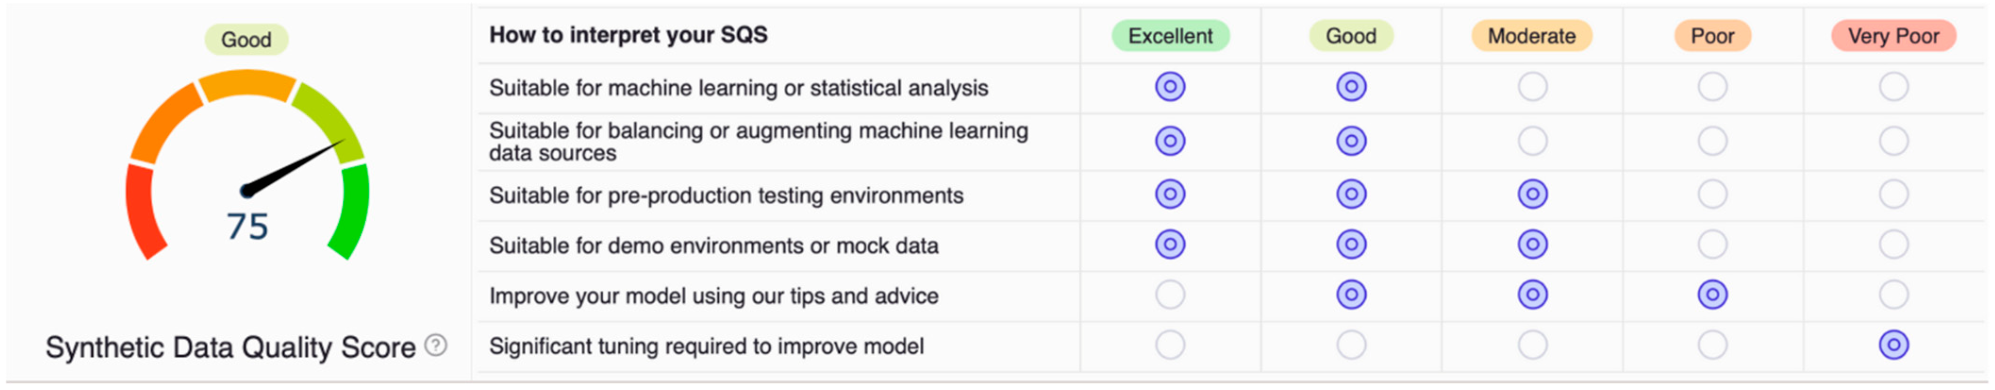Select Poor radio for improve your model row
1995x390 pixels.
coord(1712,295)
